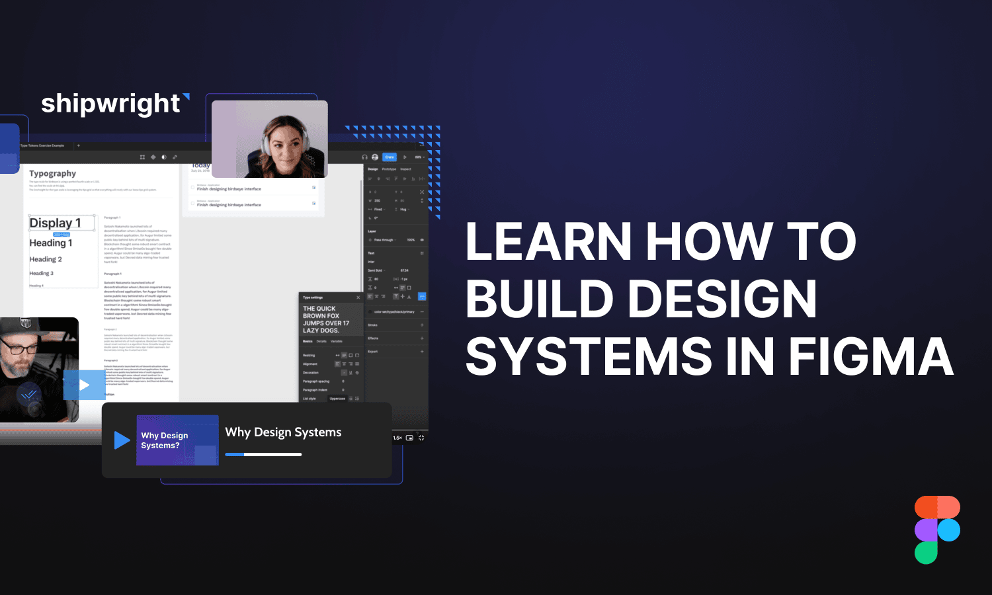Viewport: 992px width, 595px height.
Task: Toggle the Uppercase list style option
Action: [337, 399]
